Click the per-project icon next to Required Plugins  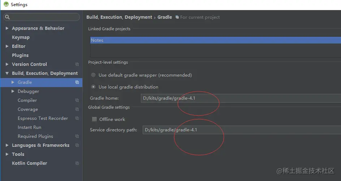[77, 136]
